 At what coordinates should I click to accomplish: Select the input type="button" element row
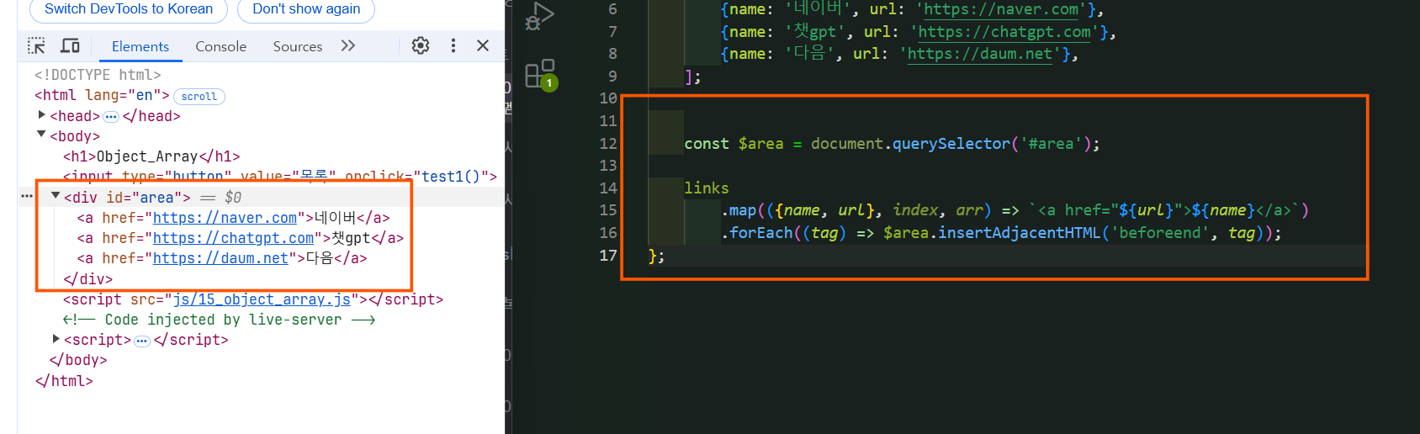tap(280, 177)
